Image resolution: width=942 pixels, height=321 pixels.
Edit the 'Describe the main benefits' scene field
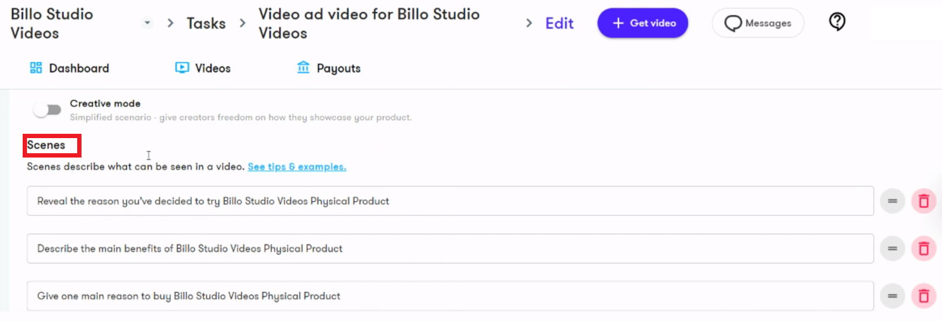coord(450,249)
